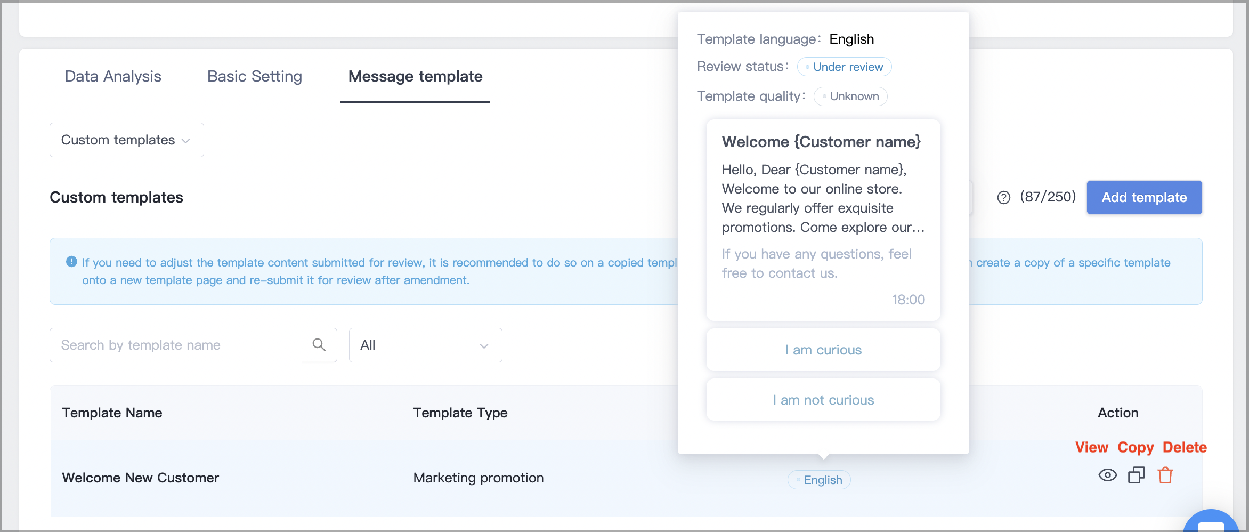Click the chevron in All filter
The height and width of the screenshot is (532, 1249).
click(484, 346)
